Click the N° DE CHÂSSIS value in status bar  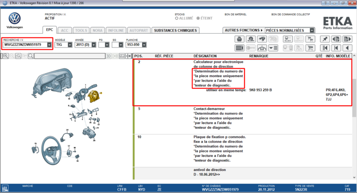click(x=220, y=189)
